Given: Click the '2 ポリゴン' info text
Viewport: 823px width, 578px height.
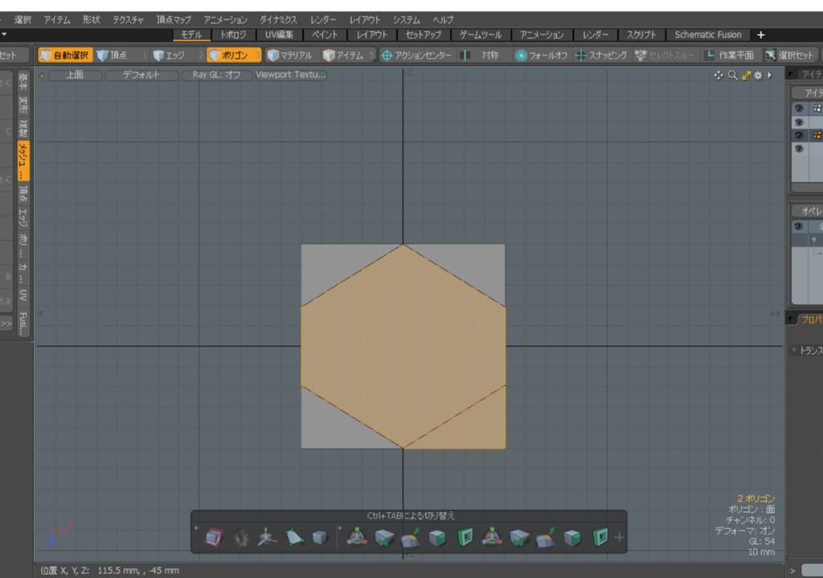Looking at the screenshot, I should [x=755, y=498].
